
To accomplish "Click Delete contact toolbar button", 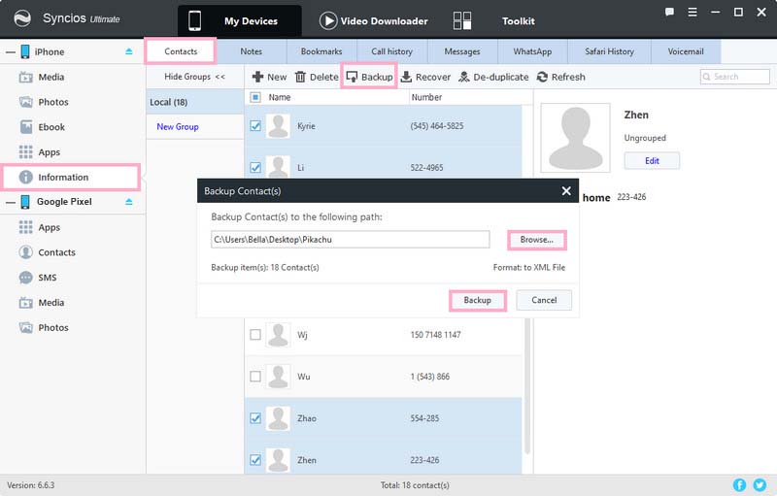I will (317, 77).
